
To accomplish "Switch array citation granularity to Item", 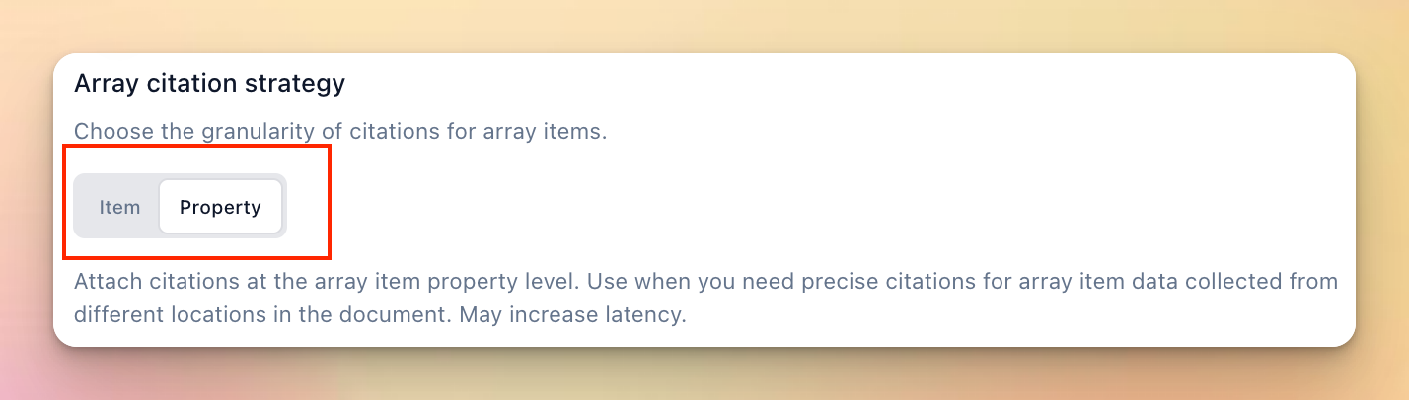I will (x=119, y=208).
